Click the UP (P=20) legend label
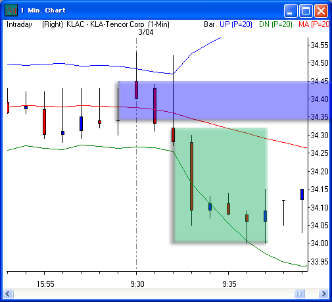Screen dimensions: 332x302 [236, 24]
